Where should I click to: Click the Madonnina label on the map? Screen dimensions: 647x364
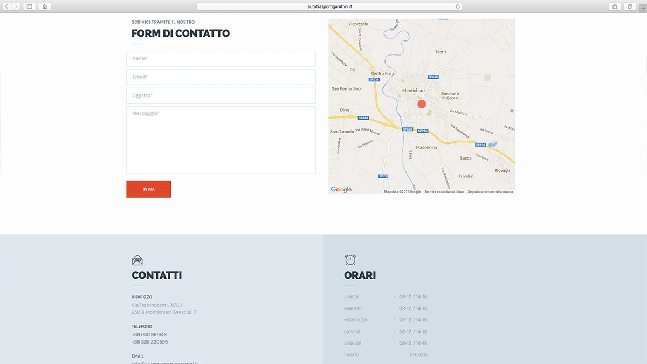pyautogui.click(x=427, y=147)
